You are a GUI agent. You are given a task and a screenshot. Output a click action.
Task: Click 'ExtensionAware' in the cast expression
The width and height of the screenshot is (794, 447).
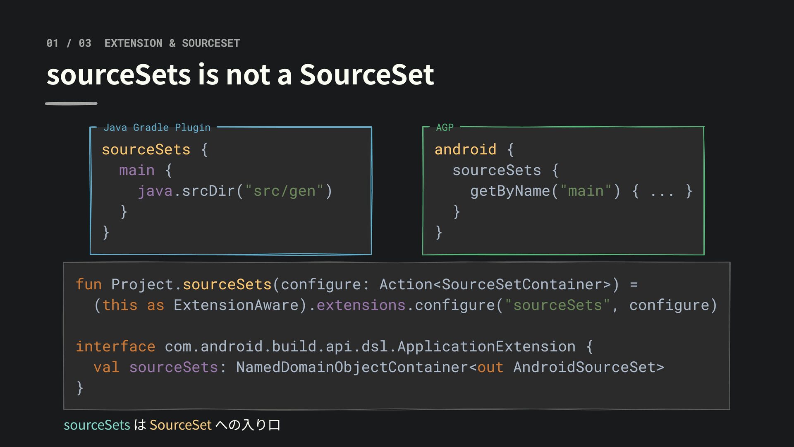(236, 305)
